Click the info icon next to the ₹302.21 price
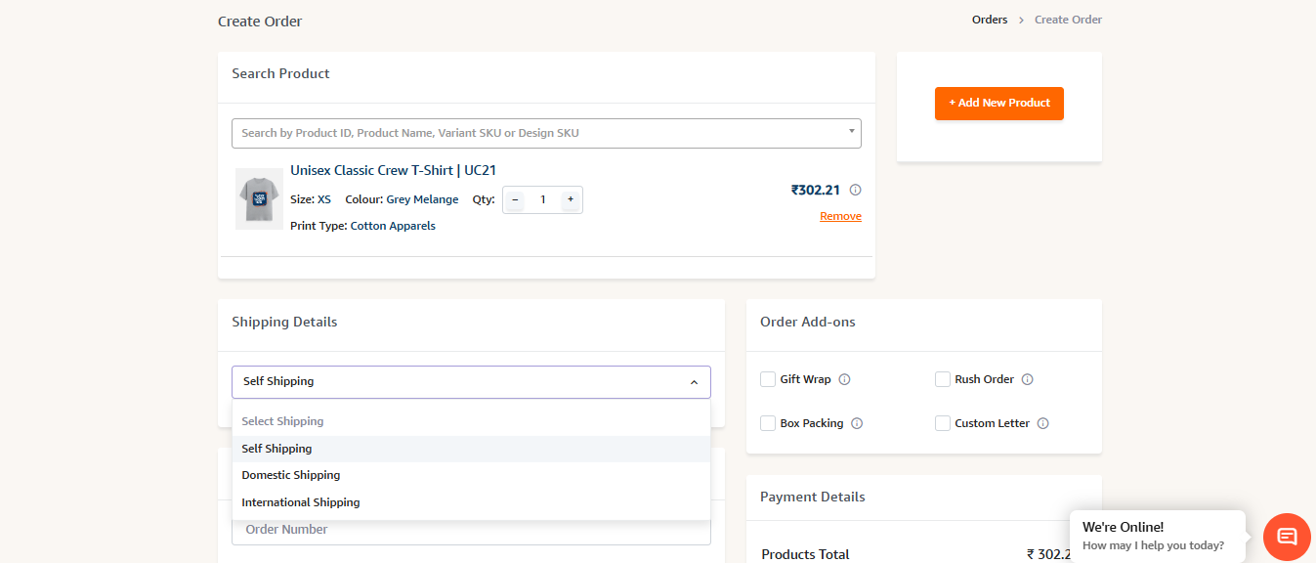Image resolution: width=1316 pixels, height=563 pixels. pyautogui.click(x=855, y=191)
